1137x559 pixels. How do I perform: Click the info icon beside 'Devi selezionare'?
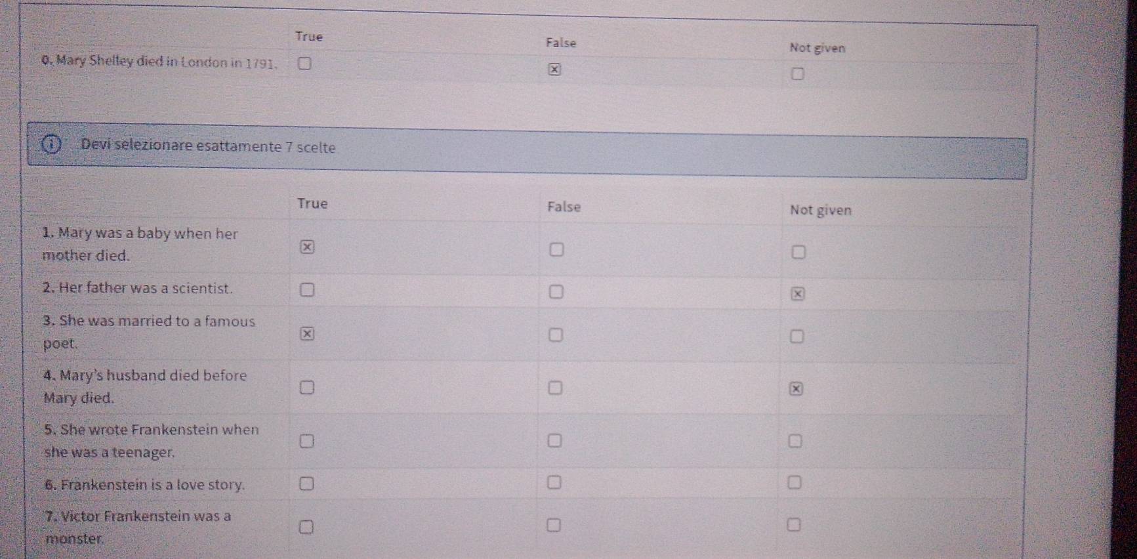click(x=51, y=144)
